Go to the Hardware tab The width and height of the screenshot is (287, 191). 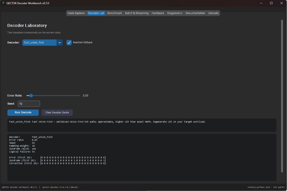[158, 13]
